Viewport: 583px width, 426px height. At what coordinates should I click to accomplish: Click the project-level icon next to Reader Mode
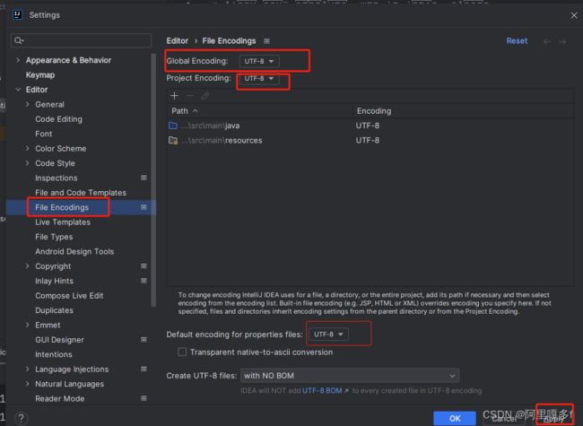pos(144,398)
